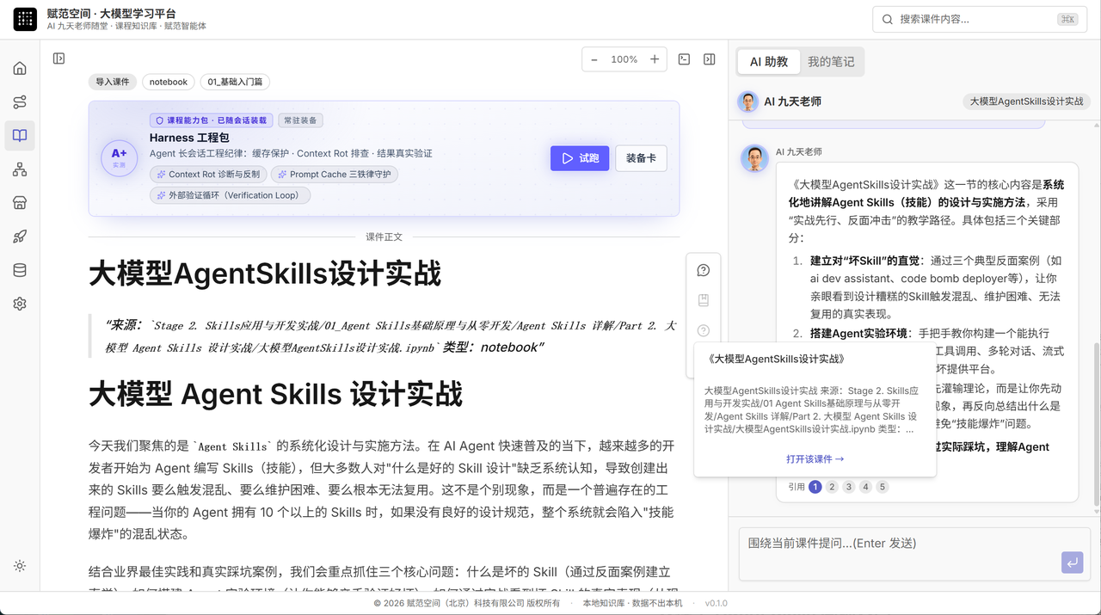
Task: Click the 赋范空间 app logo
Action: pyautogui.click(x=26, y=19)
